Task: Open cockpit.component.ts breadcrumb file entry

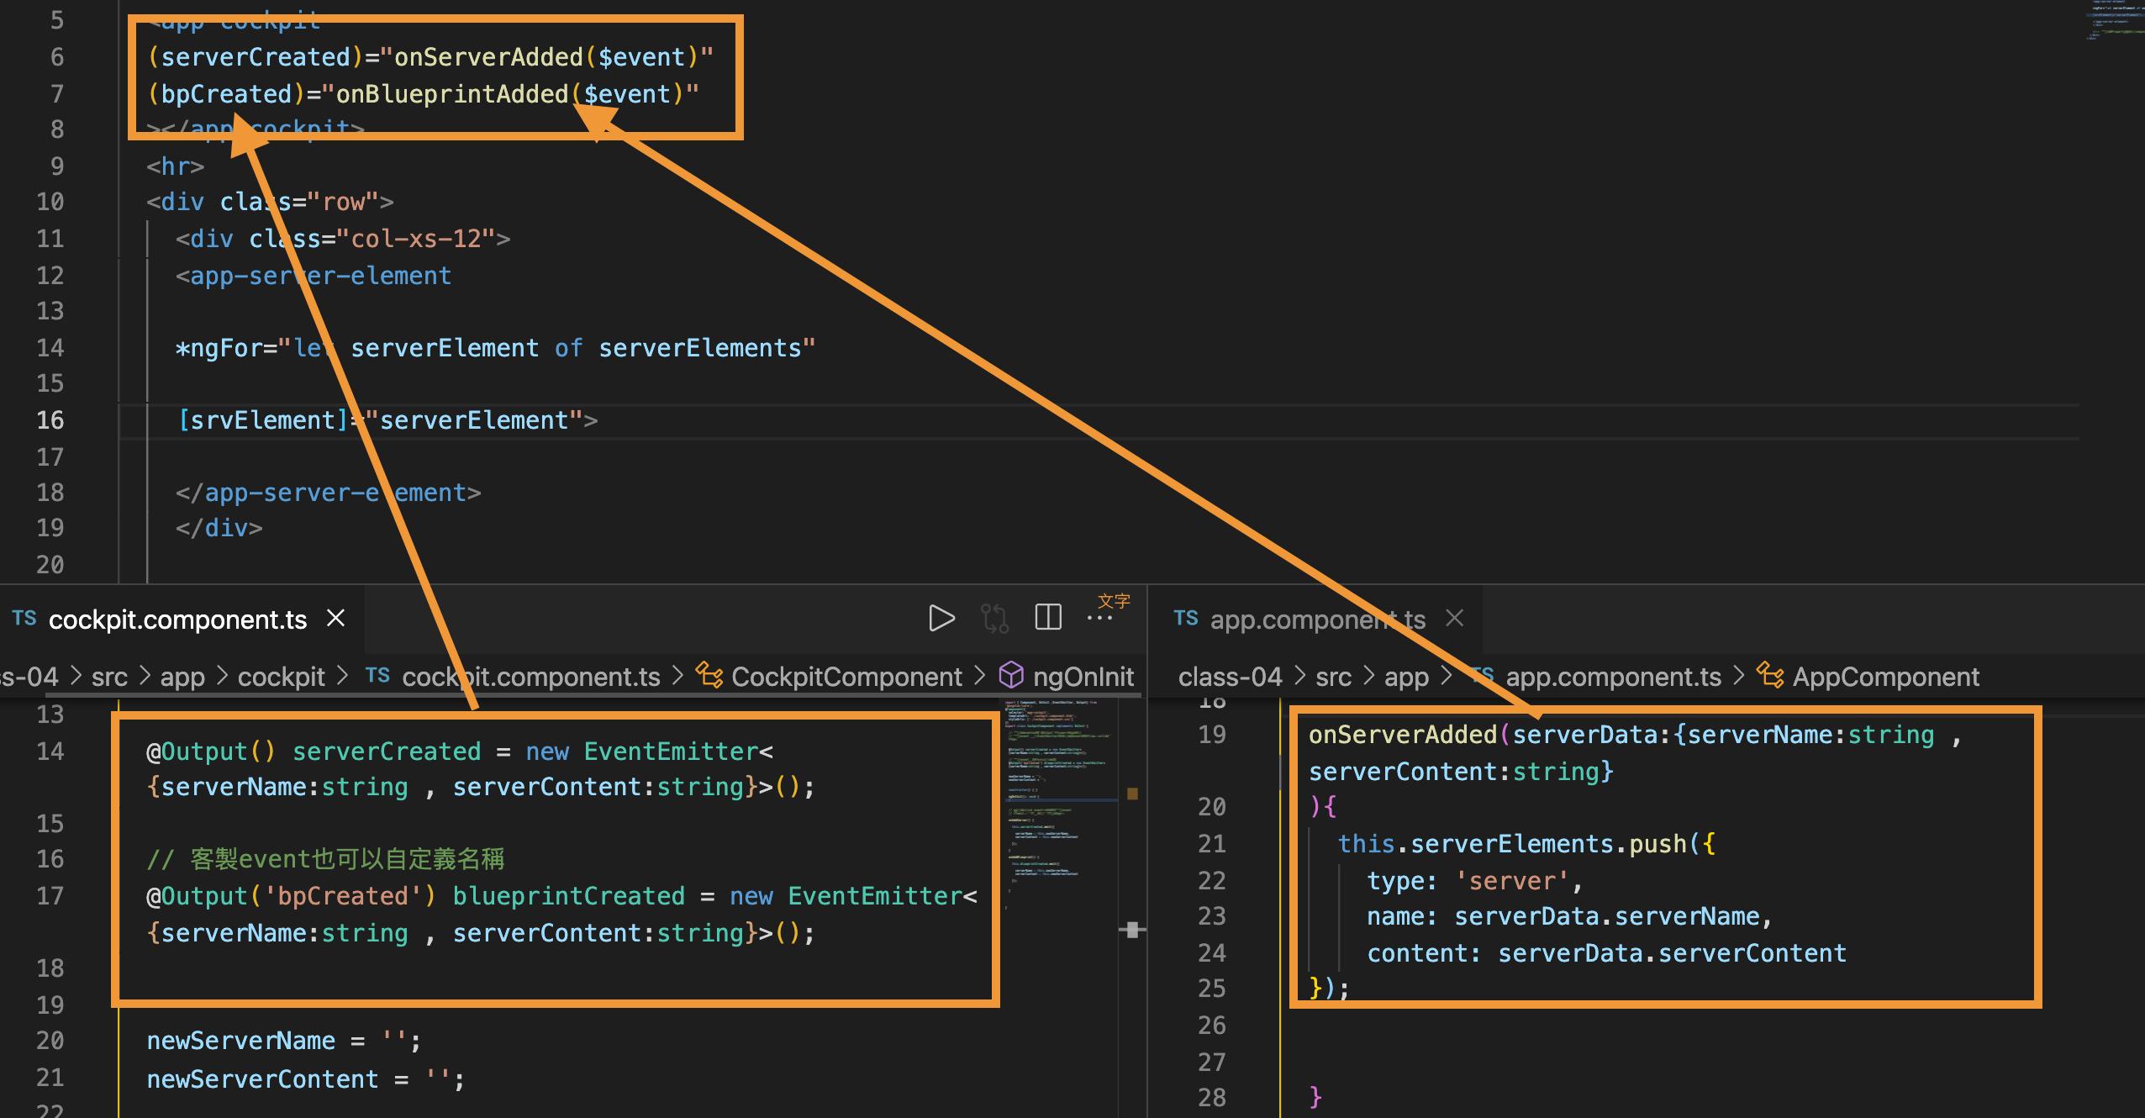Action: pyautogui.click(x=531, y=677)
